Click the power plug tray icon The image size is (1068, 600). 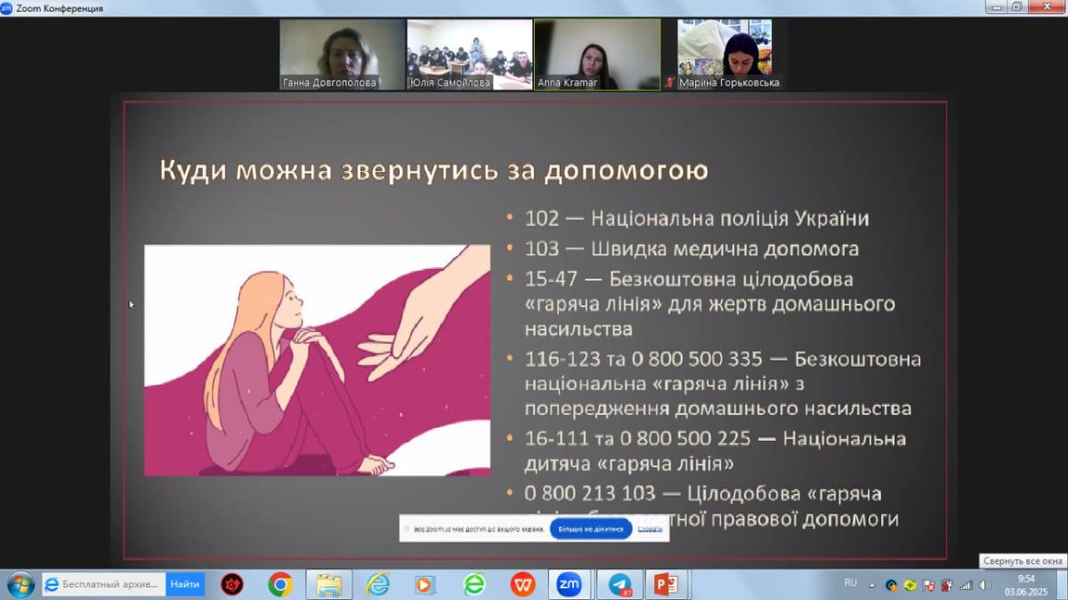(947, 585)
